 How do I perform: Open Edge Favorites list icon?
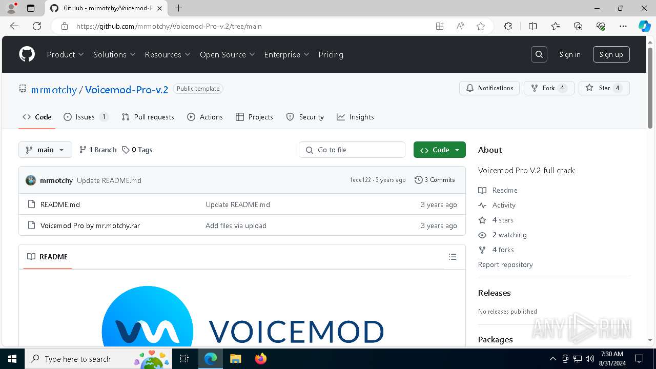[556, 26]
